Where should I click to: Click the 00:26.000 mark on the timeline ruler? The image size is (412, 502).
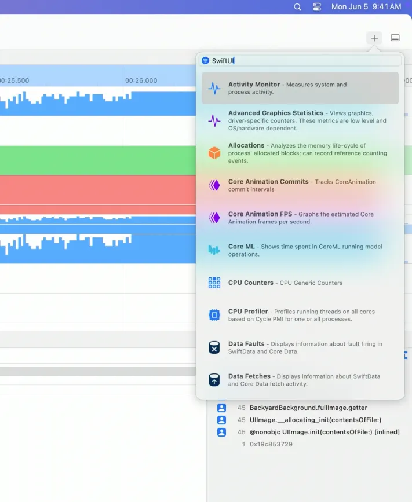click(x=141, y=80)
